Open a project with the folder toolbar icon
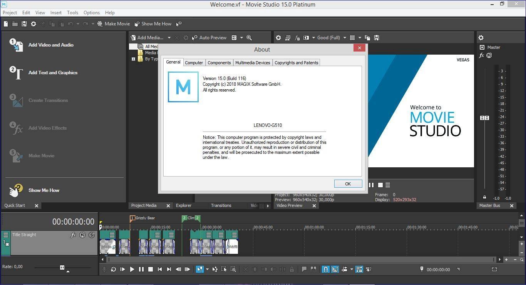526x285 pixels. click(x=15, y=24)
